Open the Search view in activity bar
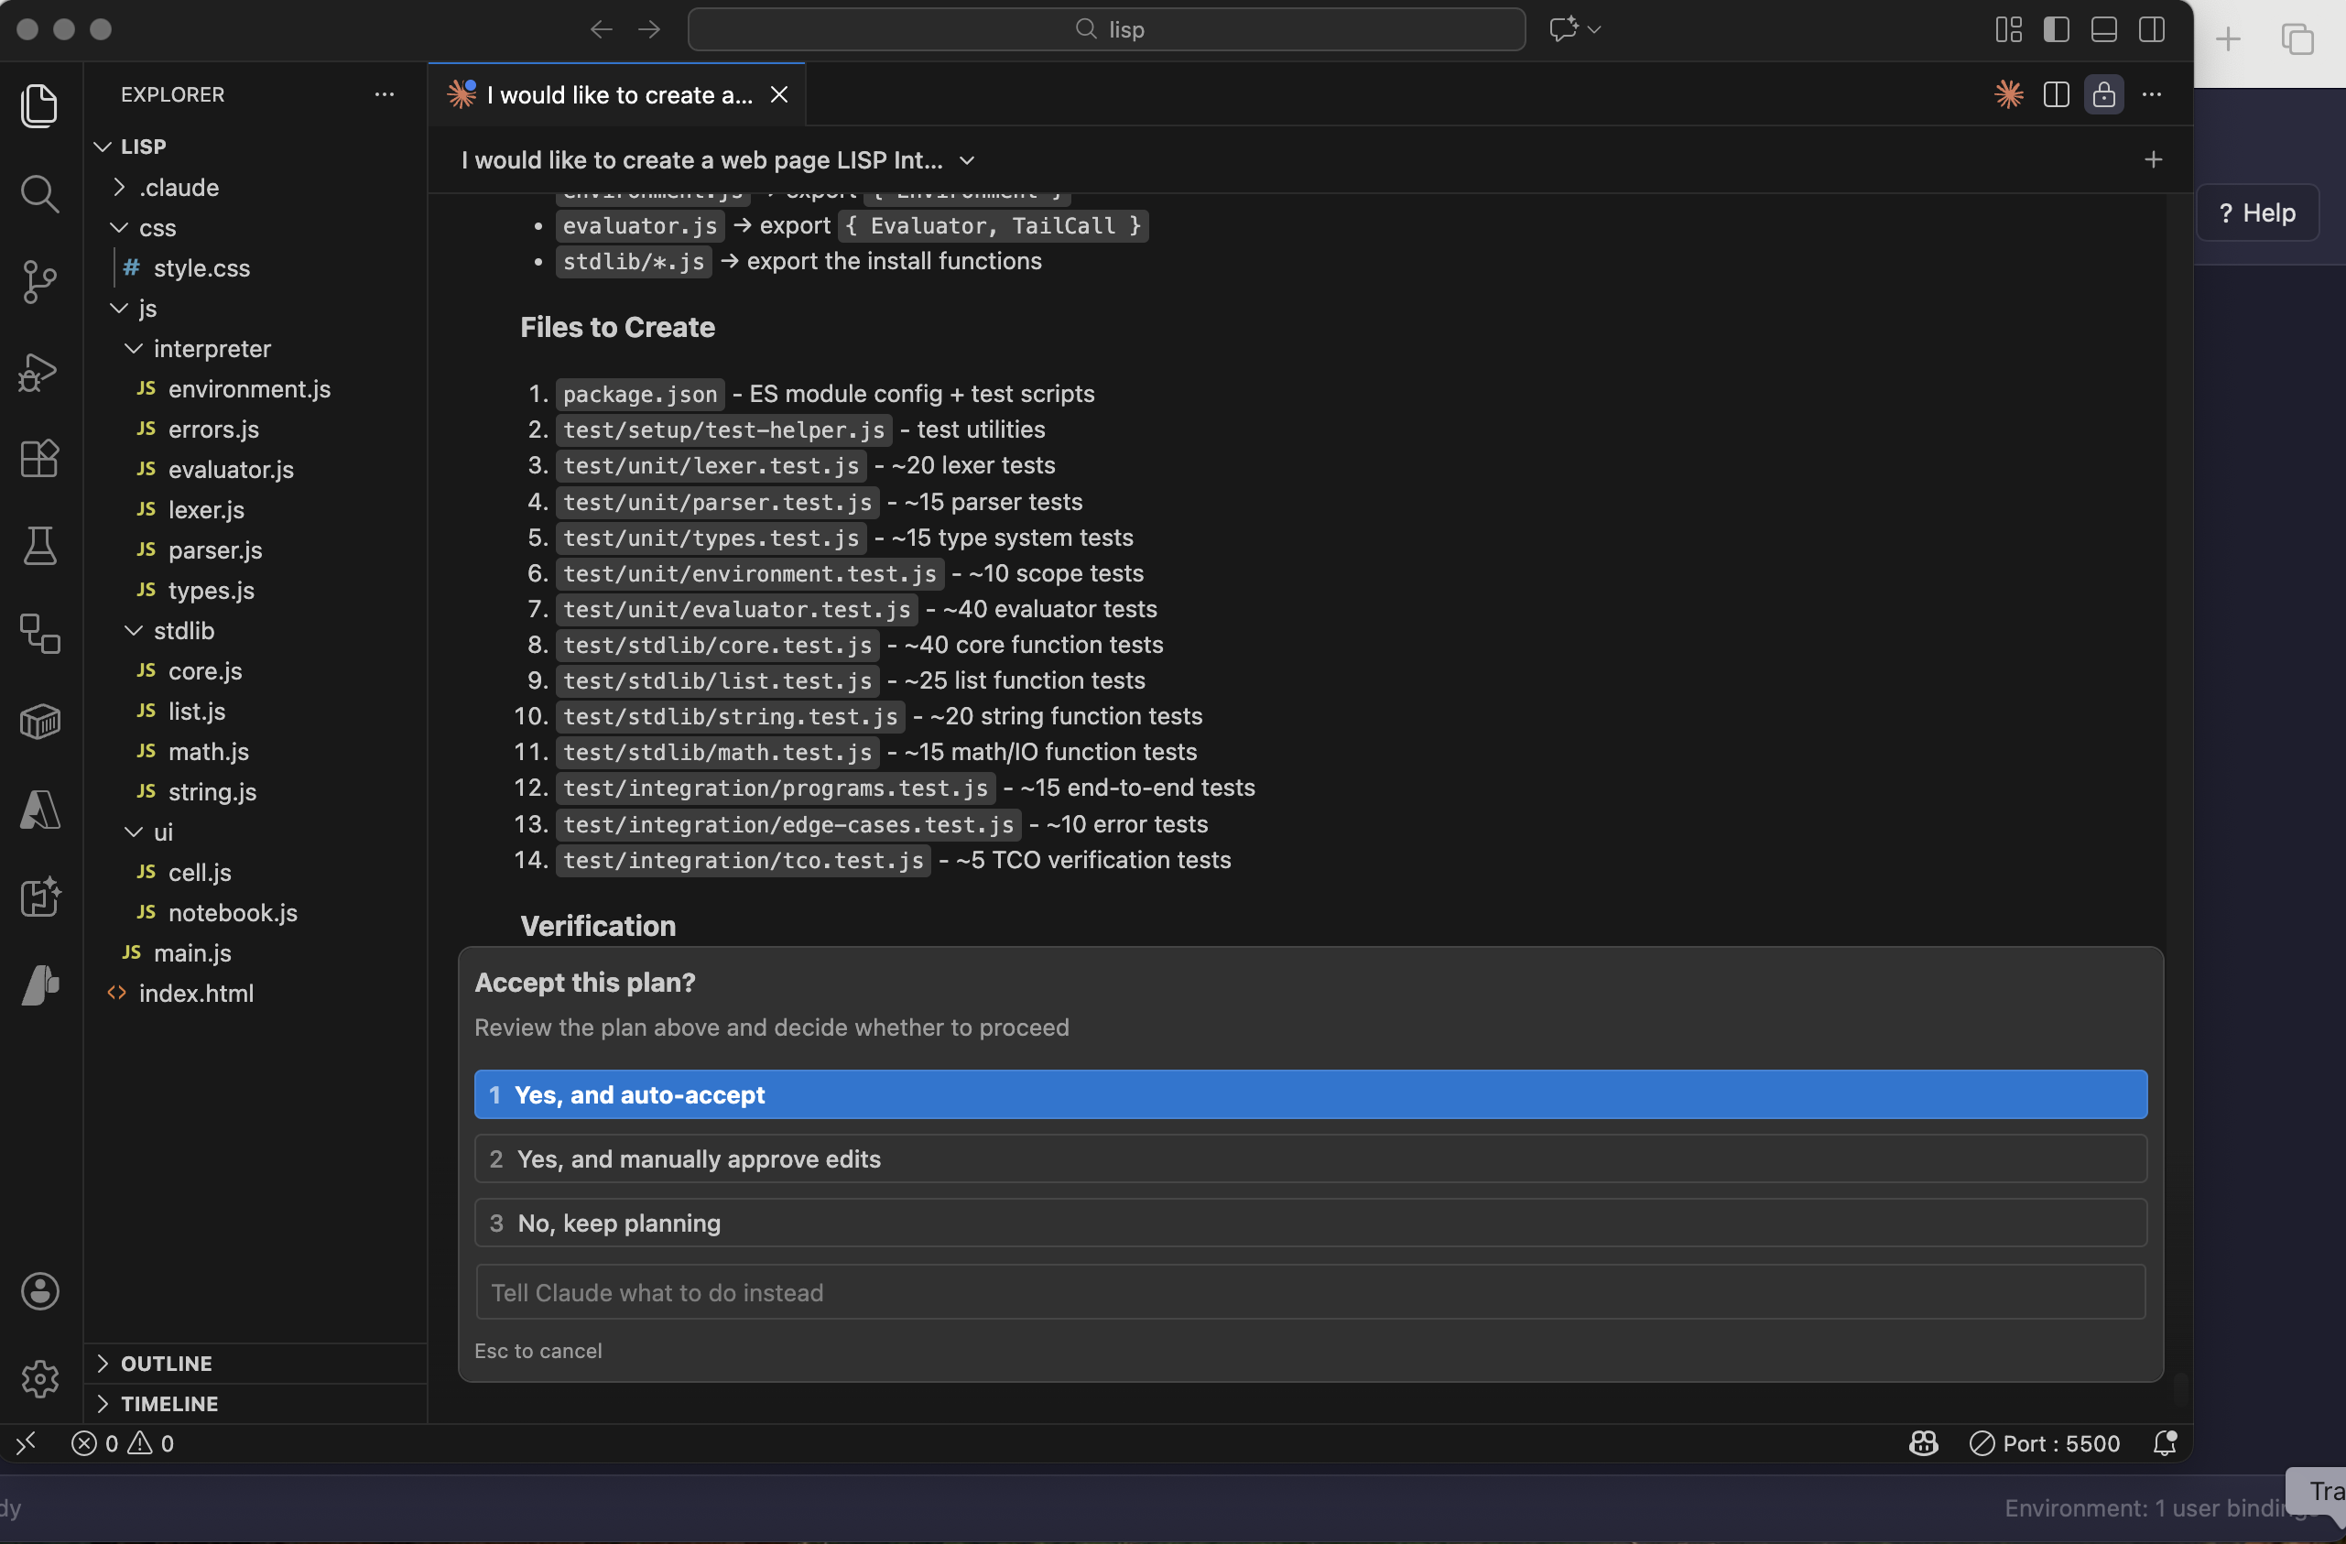The height and width of the screenshot is (1544, 2346). [39, 194]
